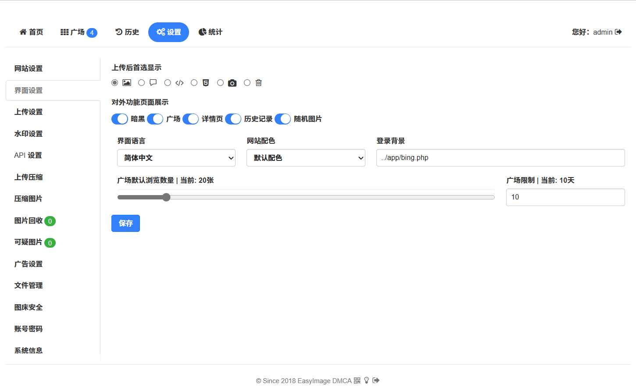636x391 pixels.
Task: Turn off the 随机图片 random image switch
Action: click(282, 119)
